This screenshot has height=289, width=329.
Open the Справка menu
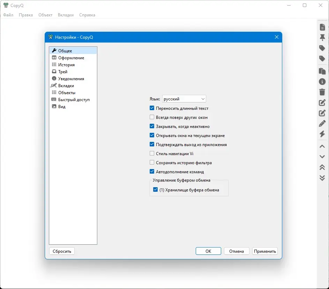87,15
